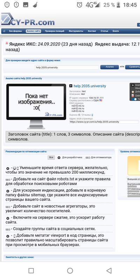Click the IP address 104.16.51.111
The width and height of the screenshot is (140, 280).
(x=96, y=98)
